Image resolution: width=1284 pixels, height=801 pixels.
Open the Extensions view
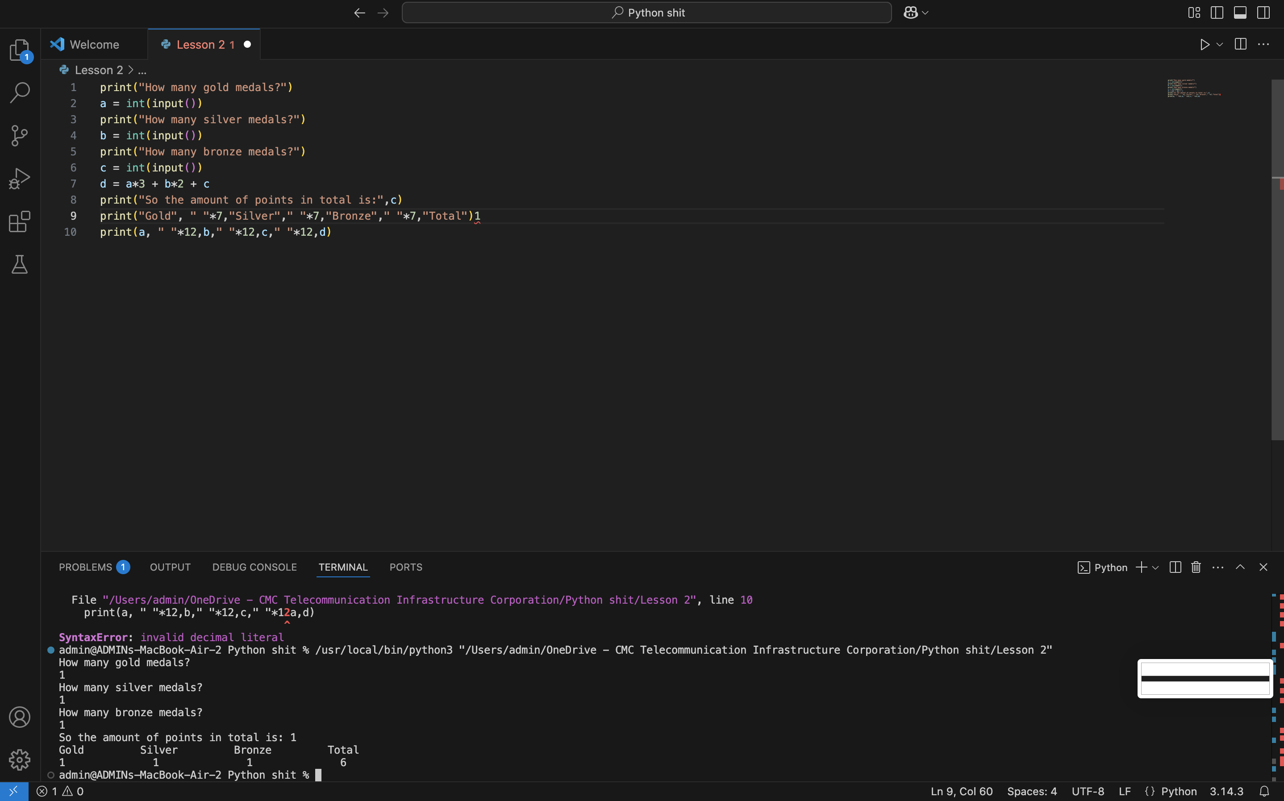point(20,221)
